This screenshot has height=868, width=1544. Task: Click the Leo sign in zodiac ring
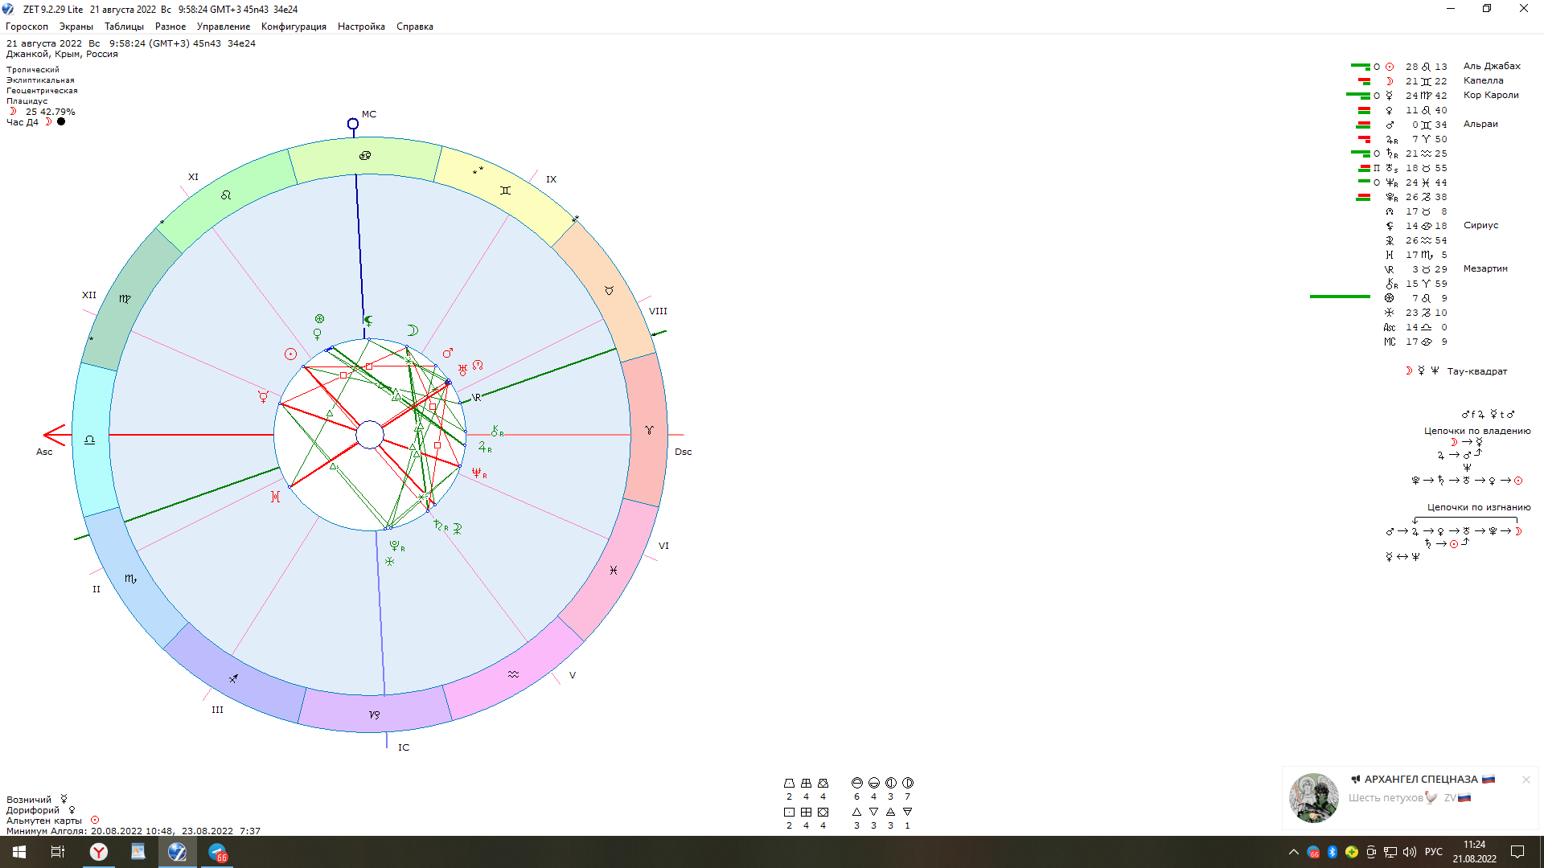pos(226,195)
